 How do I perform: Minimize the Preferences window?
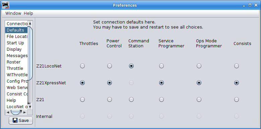click(244, 5)
